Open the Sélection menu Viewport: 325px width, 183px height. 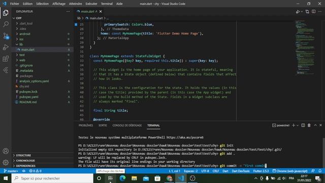pyautogui.click(x=42, y=4)
